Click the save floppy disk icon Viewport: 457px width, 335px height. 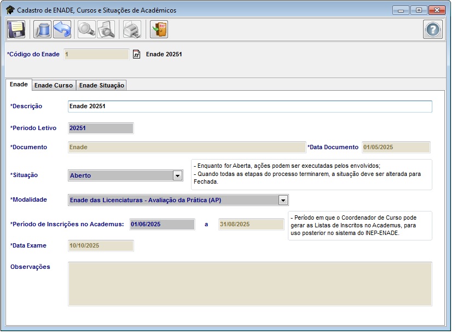pos(16,29)
